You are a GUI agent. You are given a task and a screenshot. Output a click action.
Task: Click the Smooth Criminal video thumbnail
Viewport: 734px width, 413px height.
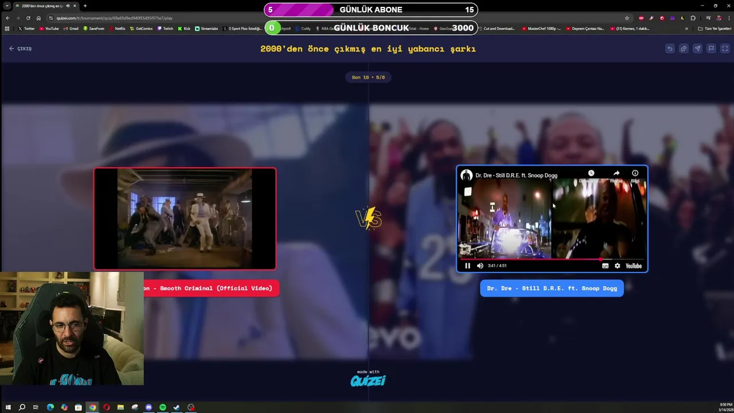(x=185, y=219)
